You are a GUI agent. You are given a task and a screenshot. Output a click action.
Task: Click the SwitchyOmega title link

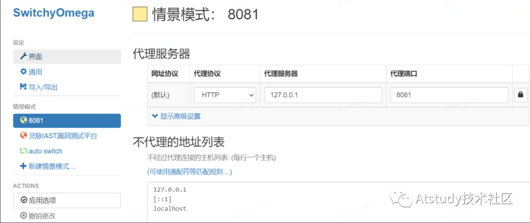pos(53,13)
